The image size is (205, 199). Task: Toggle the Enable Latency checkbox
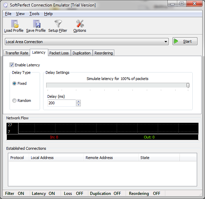[x=12, y=65]
